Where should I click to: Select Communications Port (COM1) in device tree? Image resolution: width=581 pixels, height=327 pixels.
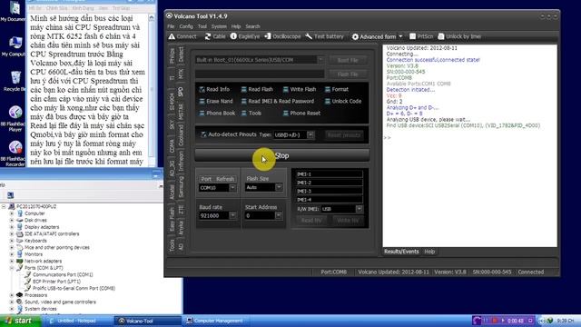(63, 274)
